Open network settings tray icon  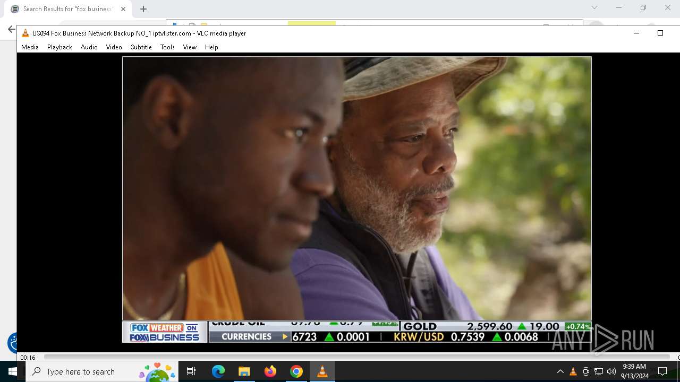(599, 371)
